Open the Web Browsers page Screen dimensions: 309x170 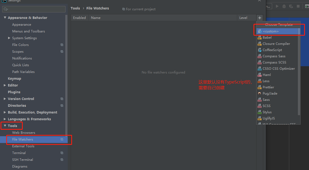(24, 133)
